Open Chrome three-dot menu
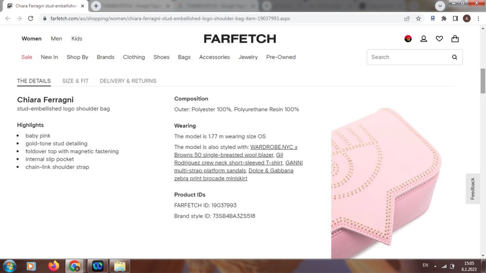The image size is (486, 273). click(x=478, y=18)
